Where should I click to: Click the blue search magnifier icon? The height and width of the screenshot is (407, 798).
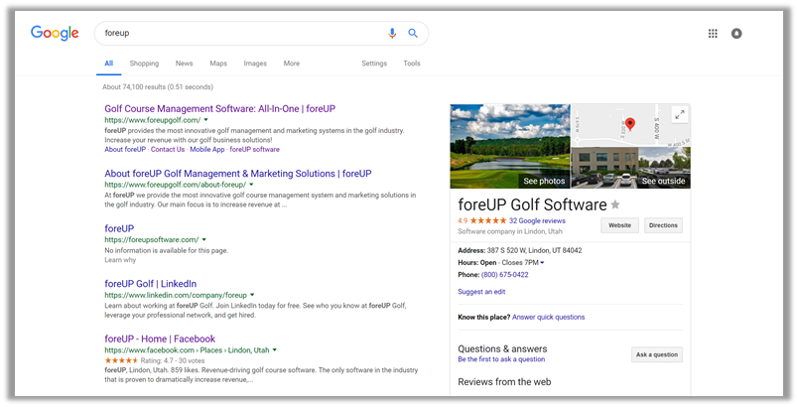[x=413, y=33]
